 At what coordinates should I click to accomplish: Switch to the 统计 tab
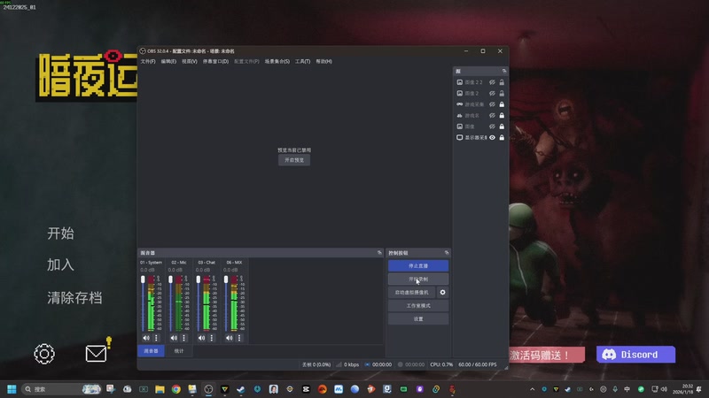[x=179, y=350]
